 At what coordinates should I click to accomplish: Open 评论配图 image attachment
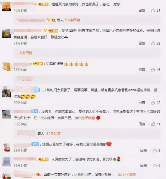coord(127,175)
